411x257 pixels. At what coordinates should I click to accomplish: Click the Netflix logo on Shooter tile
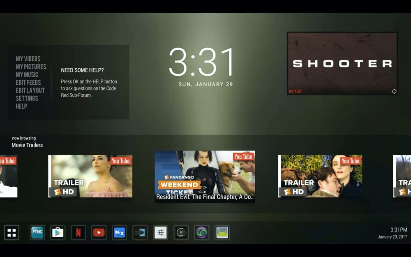295,92
